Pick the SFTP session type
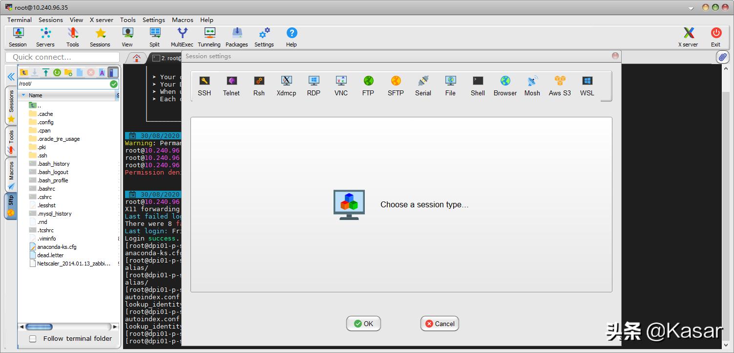Image resolution: width=734 pixels, height=353 pixels. pyautogui.click(x=396, y=86)
